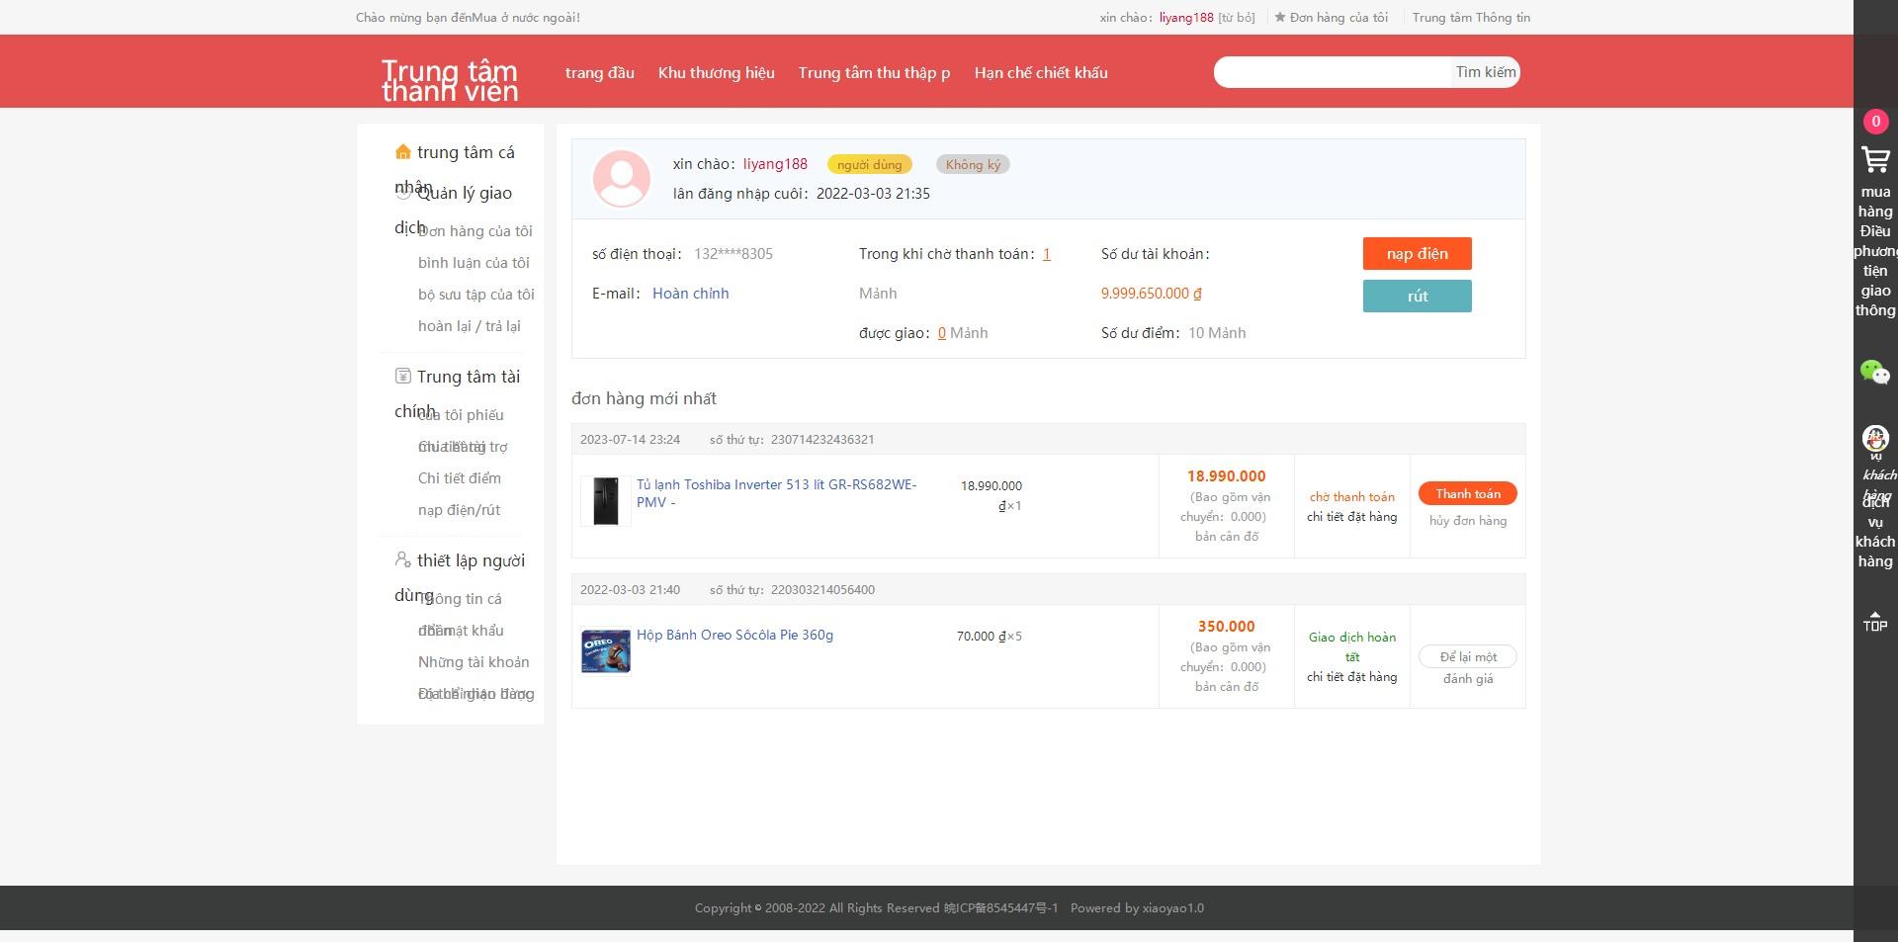
Task: Open the customer service penguin icon
Action: 1874,438
